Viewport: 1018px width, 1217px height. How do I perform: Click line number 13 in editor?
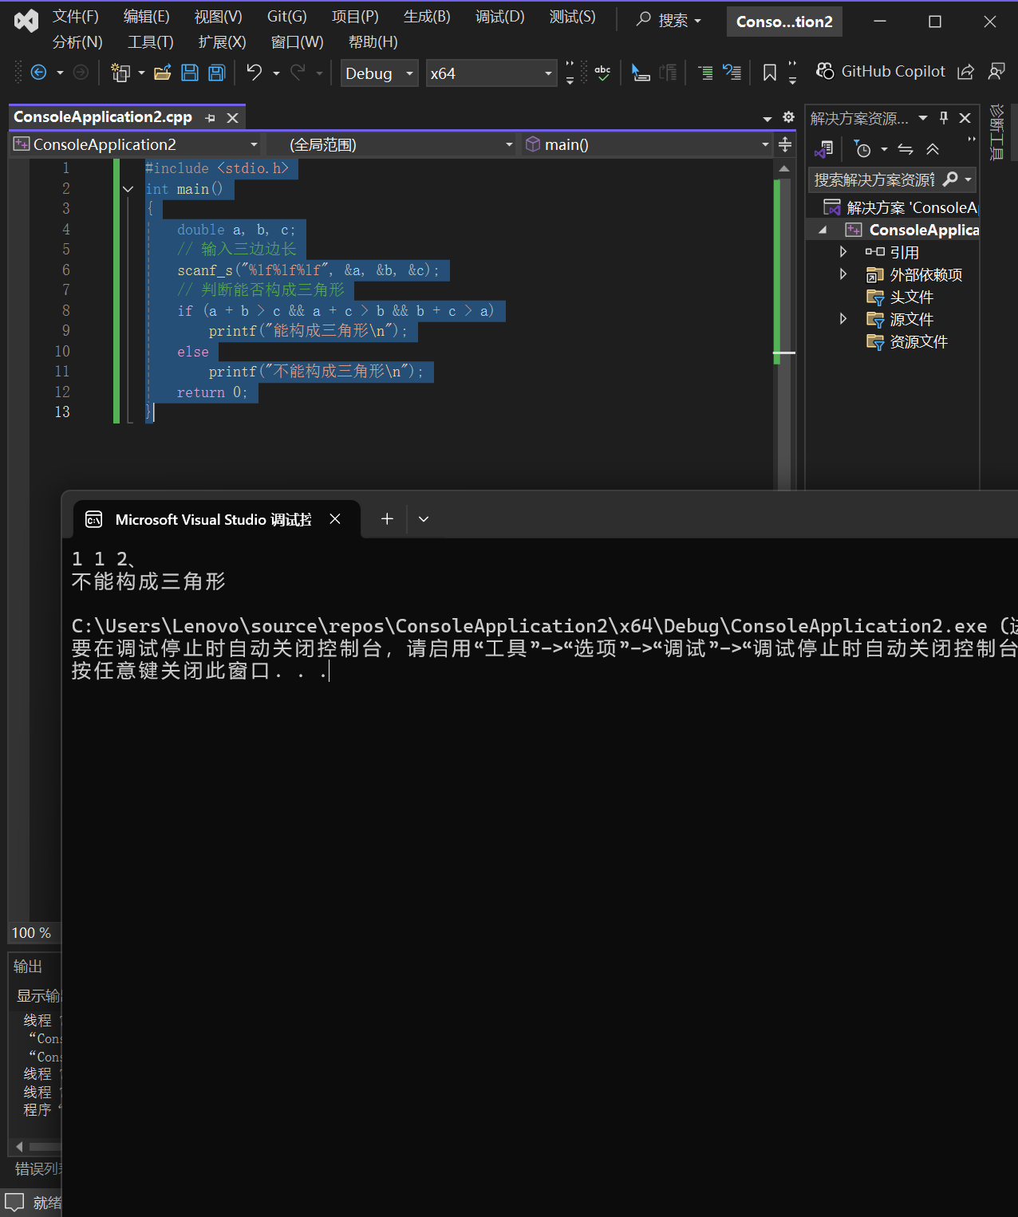pos(62,412)
